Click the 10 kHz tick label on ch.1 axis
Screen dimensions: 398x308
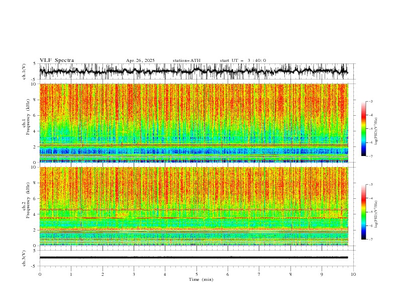coord(34,84)
